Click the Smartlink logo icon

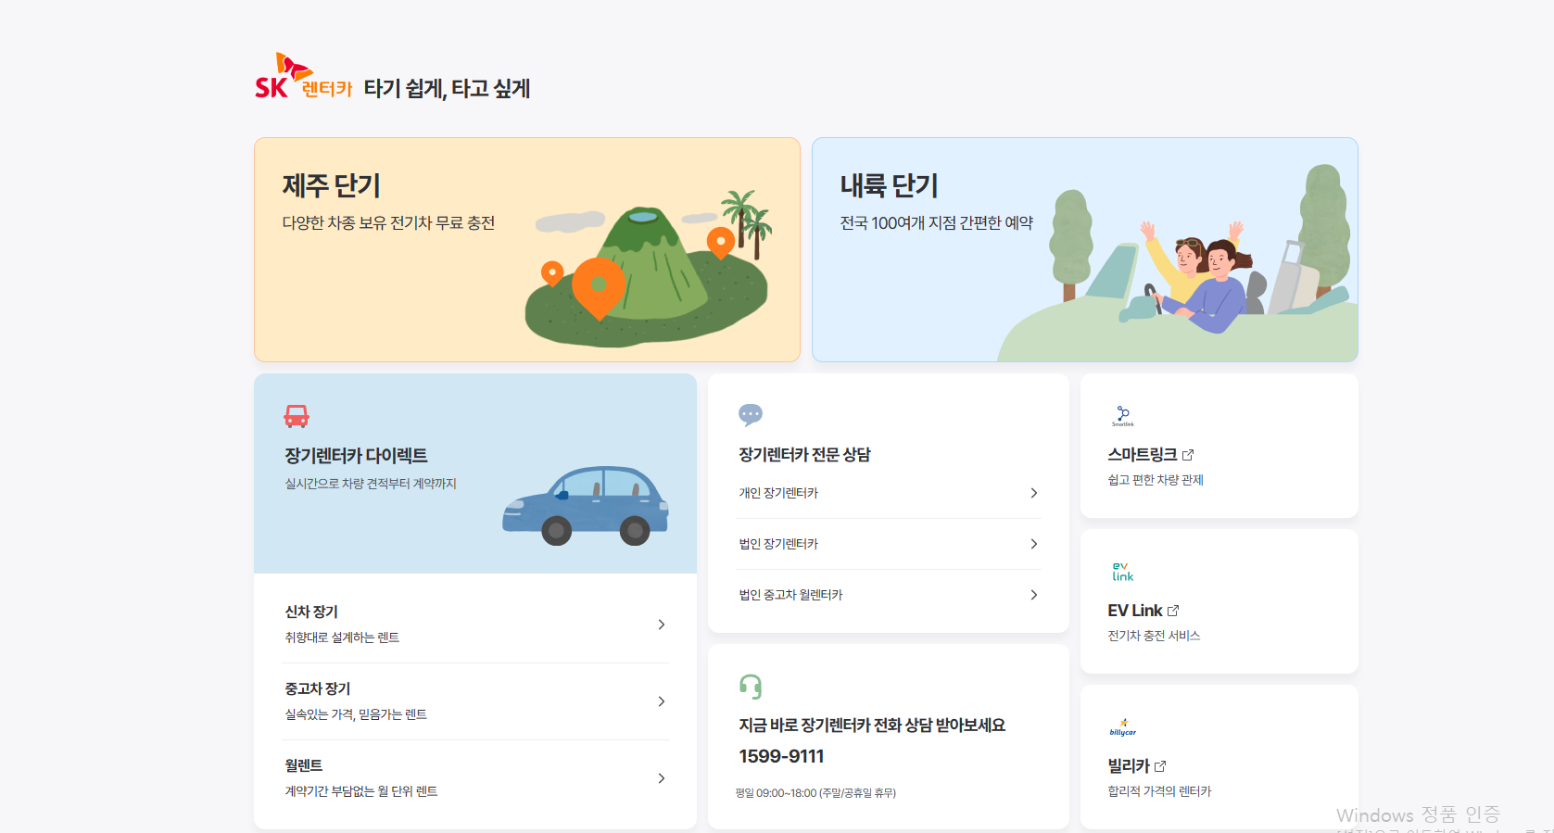pyautogui.click(x=1123, y=415)
